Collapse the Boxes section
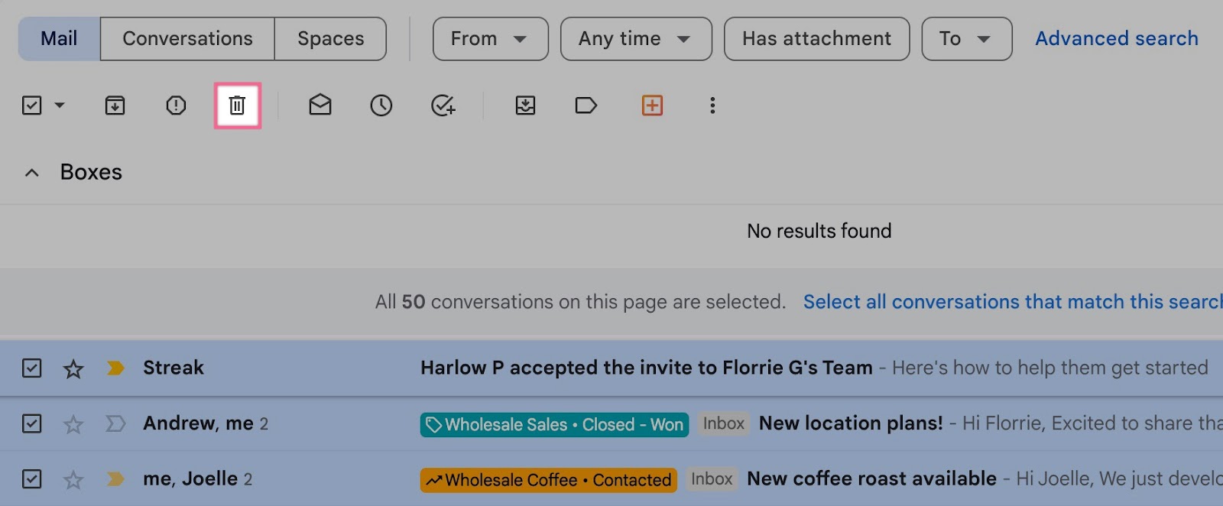Viewport: 1223px width, 506px height. coord(31,172)
